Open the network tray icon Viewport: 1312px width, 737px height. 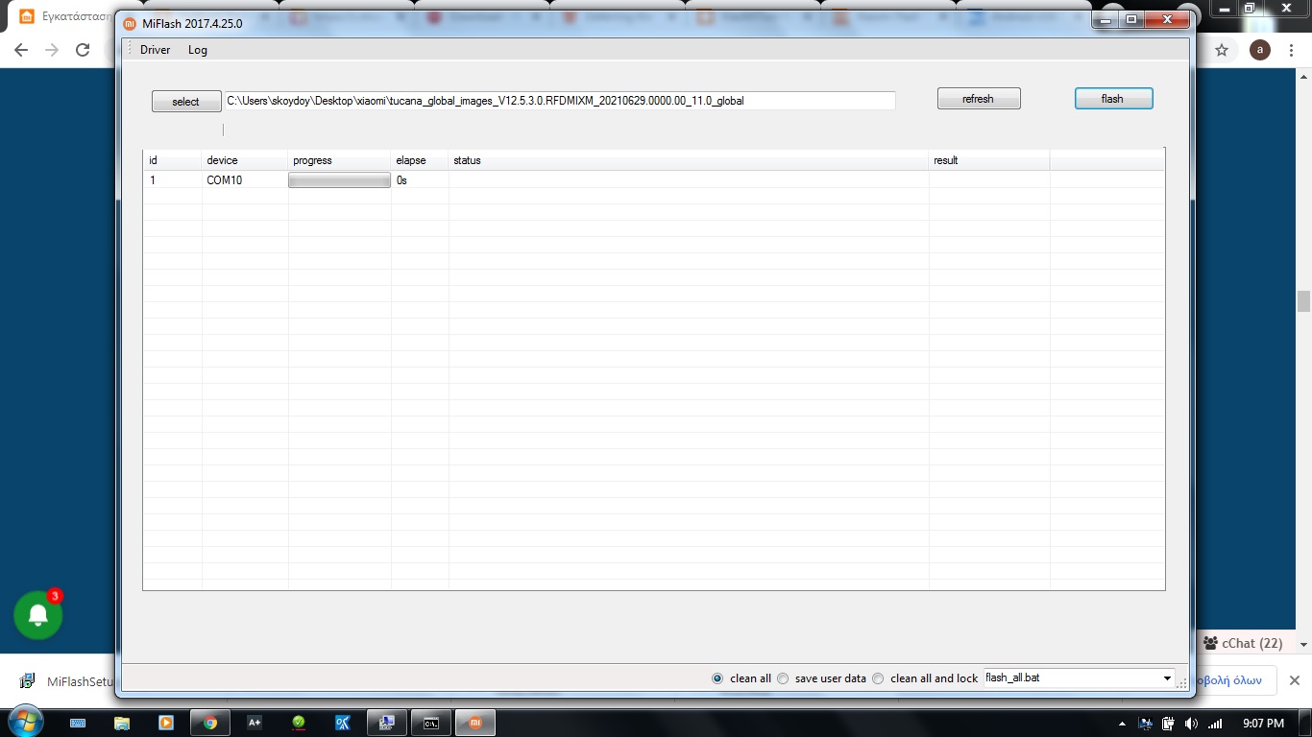1145,723
